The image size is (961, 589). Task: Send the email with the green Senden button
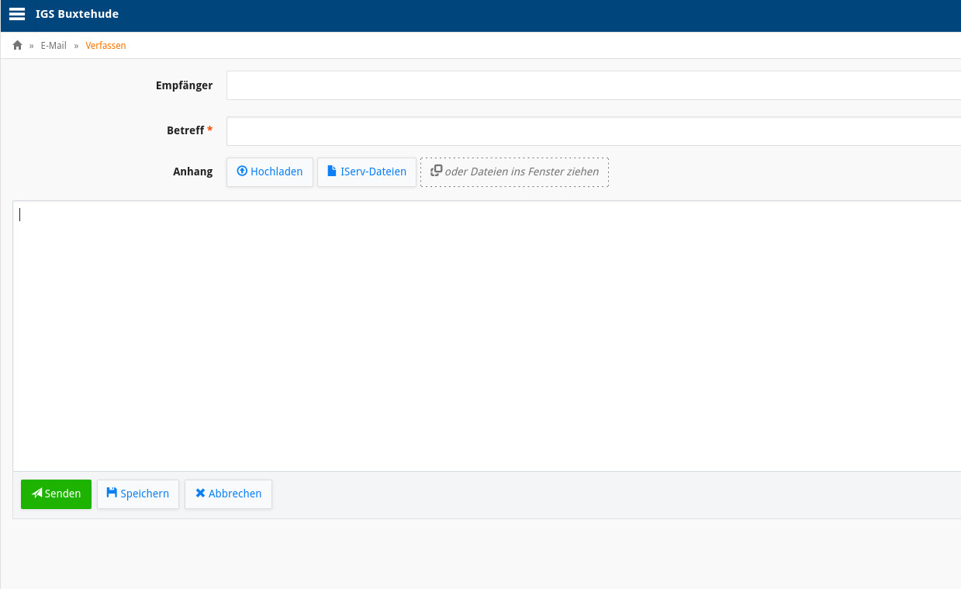click(56, 494)
